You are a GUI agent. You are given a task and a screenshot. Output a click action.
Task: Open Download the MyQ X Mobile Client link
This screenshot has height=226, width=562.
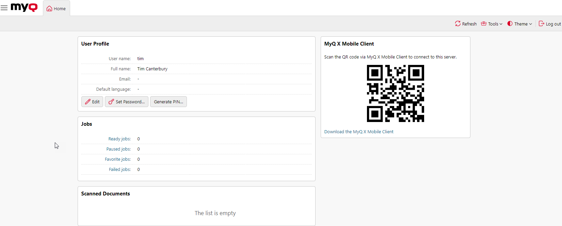click(359, 132)
